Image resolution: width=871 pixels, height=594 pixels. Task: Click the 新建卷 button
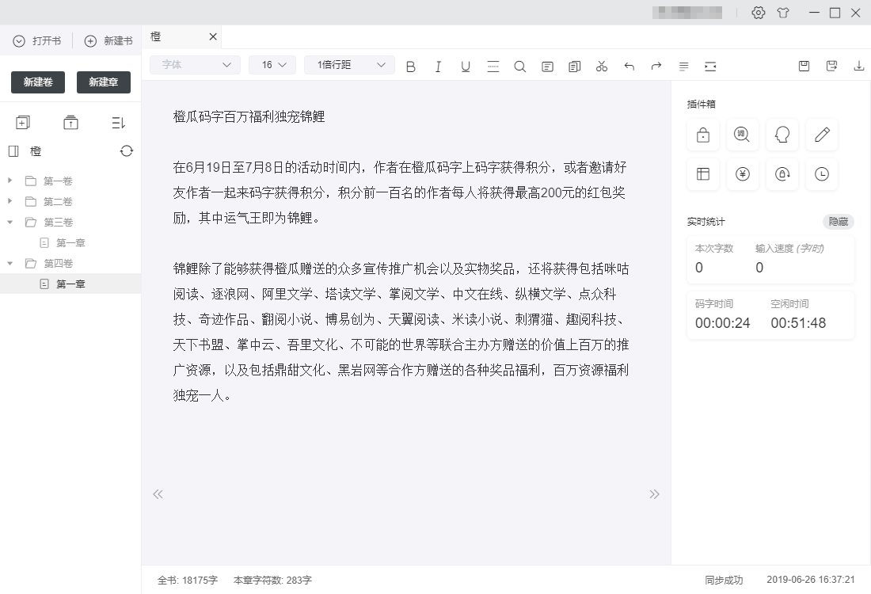37,82
